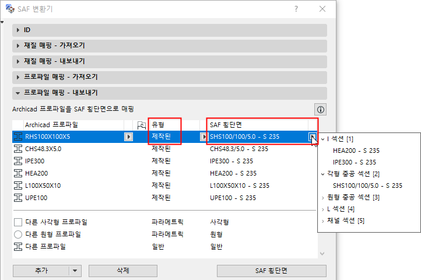Click the CHS48.3/5.0 - S 235 cell
The height and width of the screenshot is (280, 421).
point(239,149)
